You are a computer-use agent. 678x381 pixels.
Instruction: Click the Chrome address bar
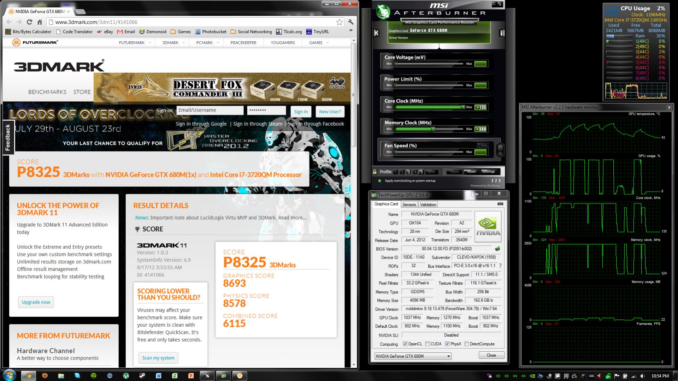click(x=195, y=22)
